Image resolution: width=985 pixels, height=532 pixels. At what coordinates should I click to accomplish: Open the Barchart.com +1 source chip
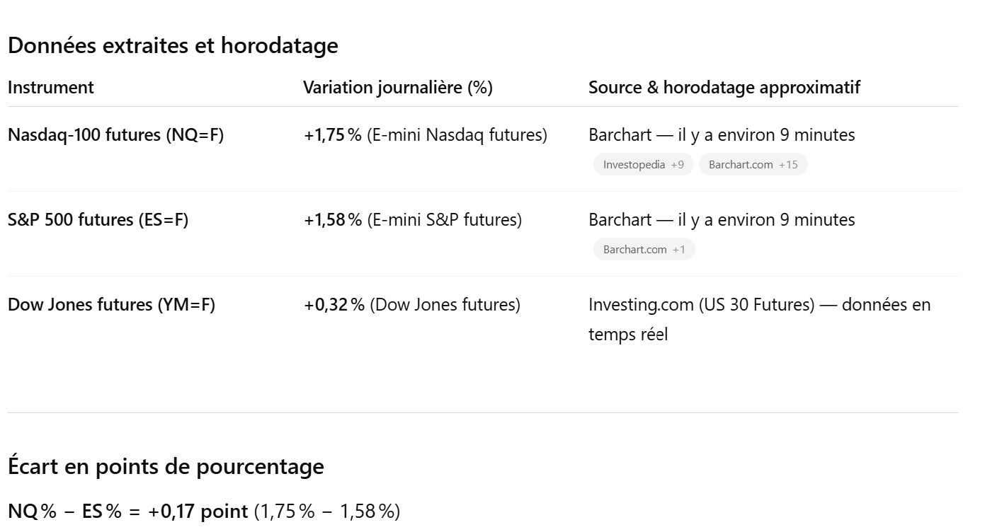point(644,250)
